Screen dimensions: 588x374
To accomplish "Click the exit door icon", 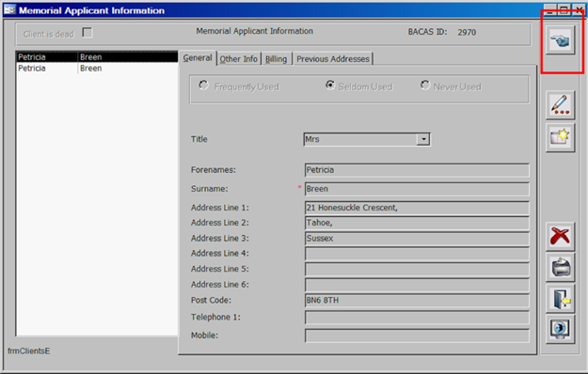I will pyautogui.click(x=561, y=299).
